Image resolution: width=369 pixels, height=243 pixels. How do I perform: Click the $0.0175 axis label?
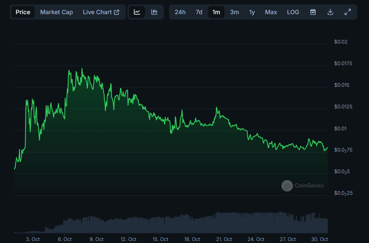pyautogui.click(x=343, y=63)
